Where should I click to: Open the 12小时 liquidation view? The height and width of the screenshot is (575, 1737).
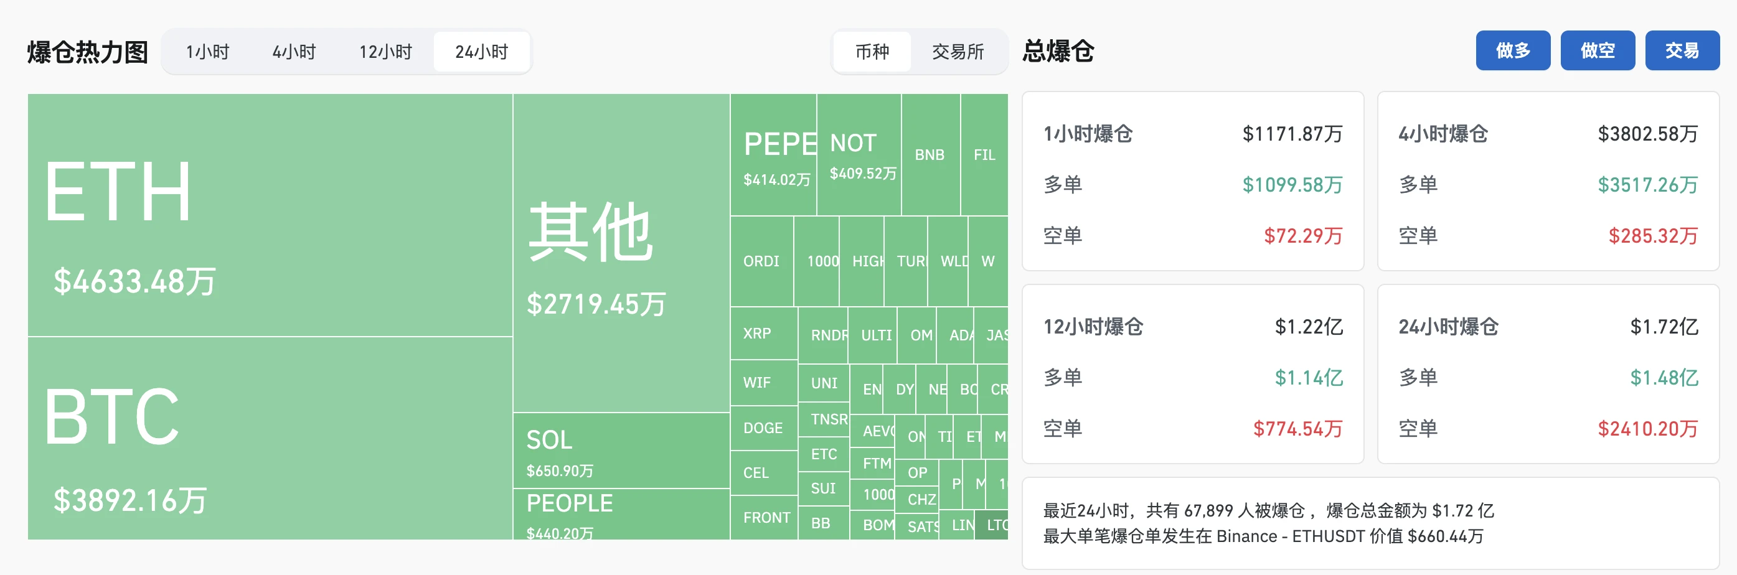pyautogui.click(x=385, y=51)
